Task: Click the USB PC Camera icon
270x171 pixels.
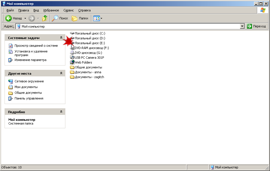Action: 72,57
